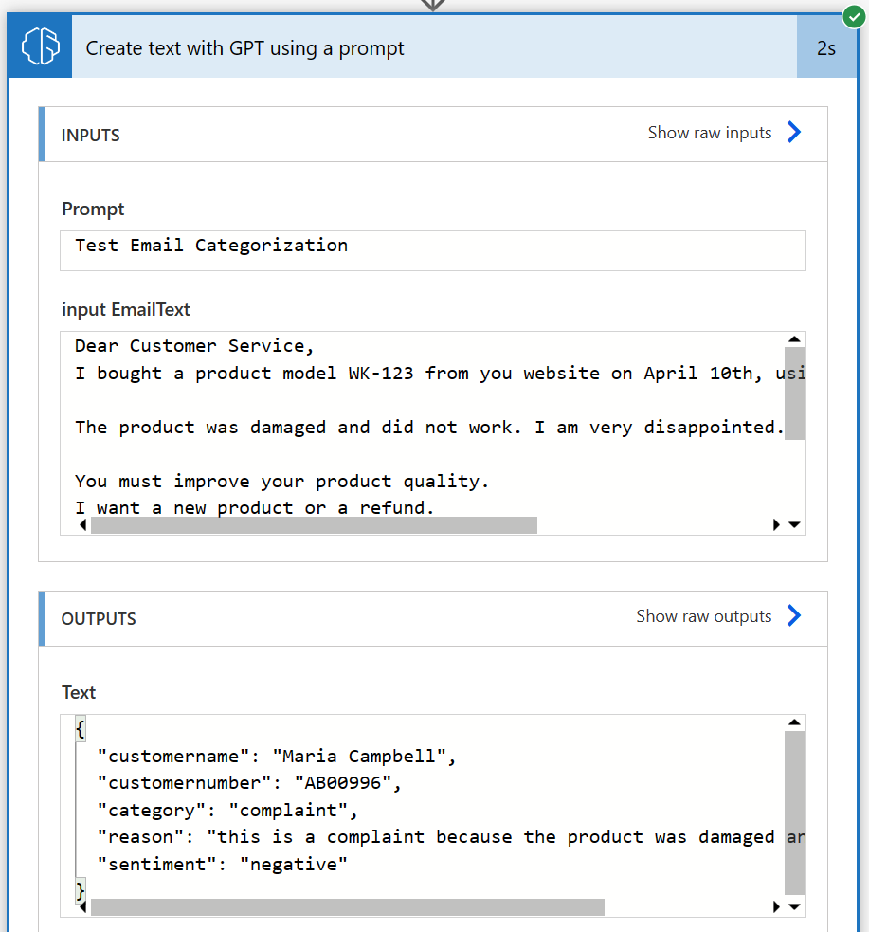Click the down arrow connector above card

(x=433, y=5)
